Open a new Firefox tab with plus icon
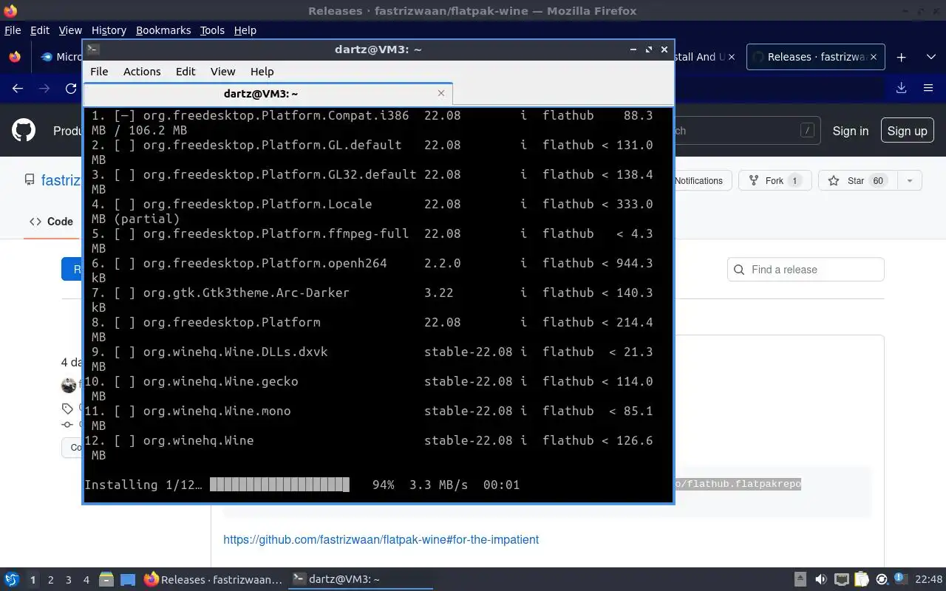This screenshot has height=591, width=946. click(x=901, y=57)
